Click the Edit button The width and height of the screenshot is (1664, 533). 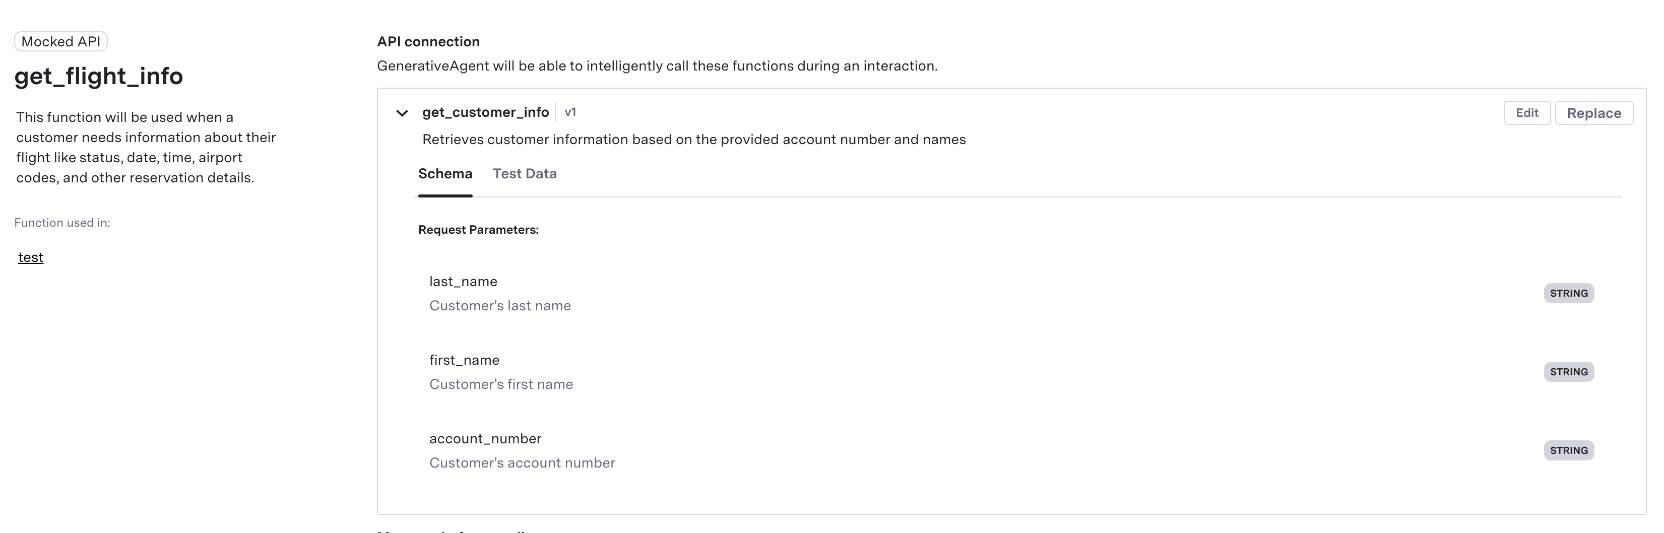click(x=1526, y=113)
